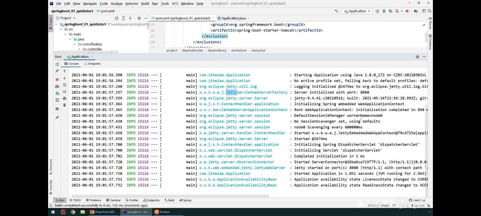The width and height of the screenshot is (481, 216).
Task: Open the VCS menu
Action: (175, 3)
